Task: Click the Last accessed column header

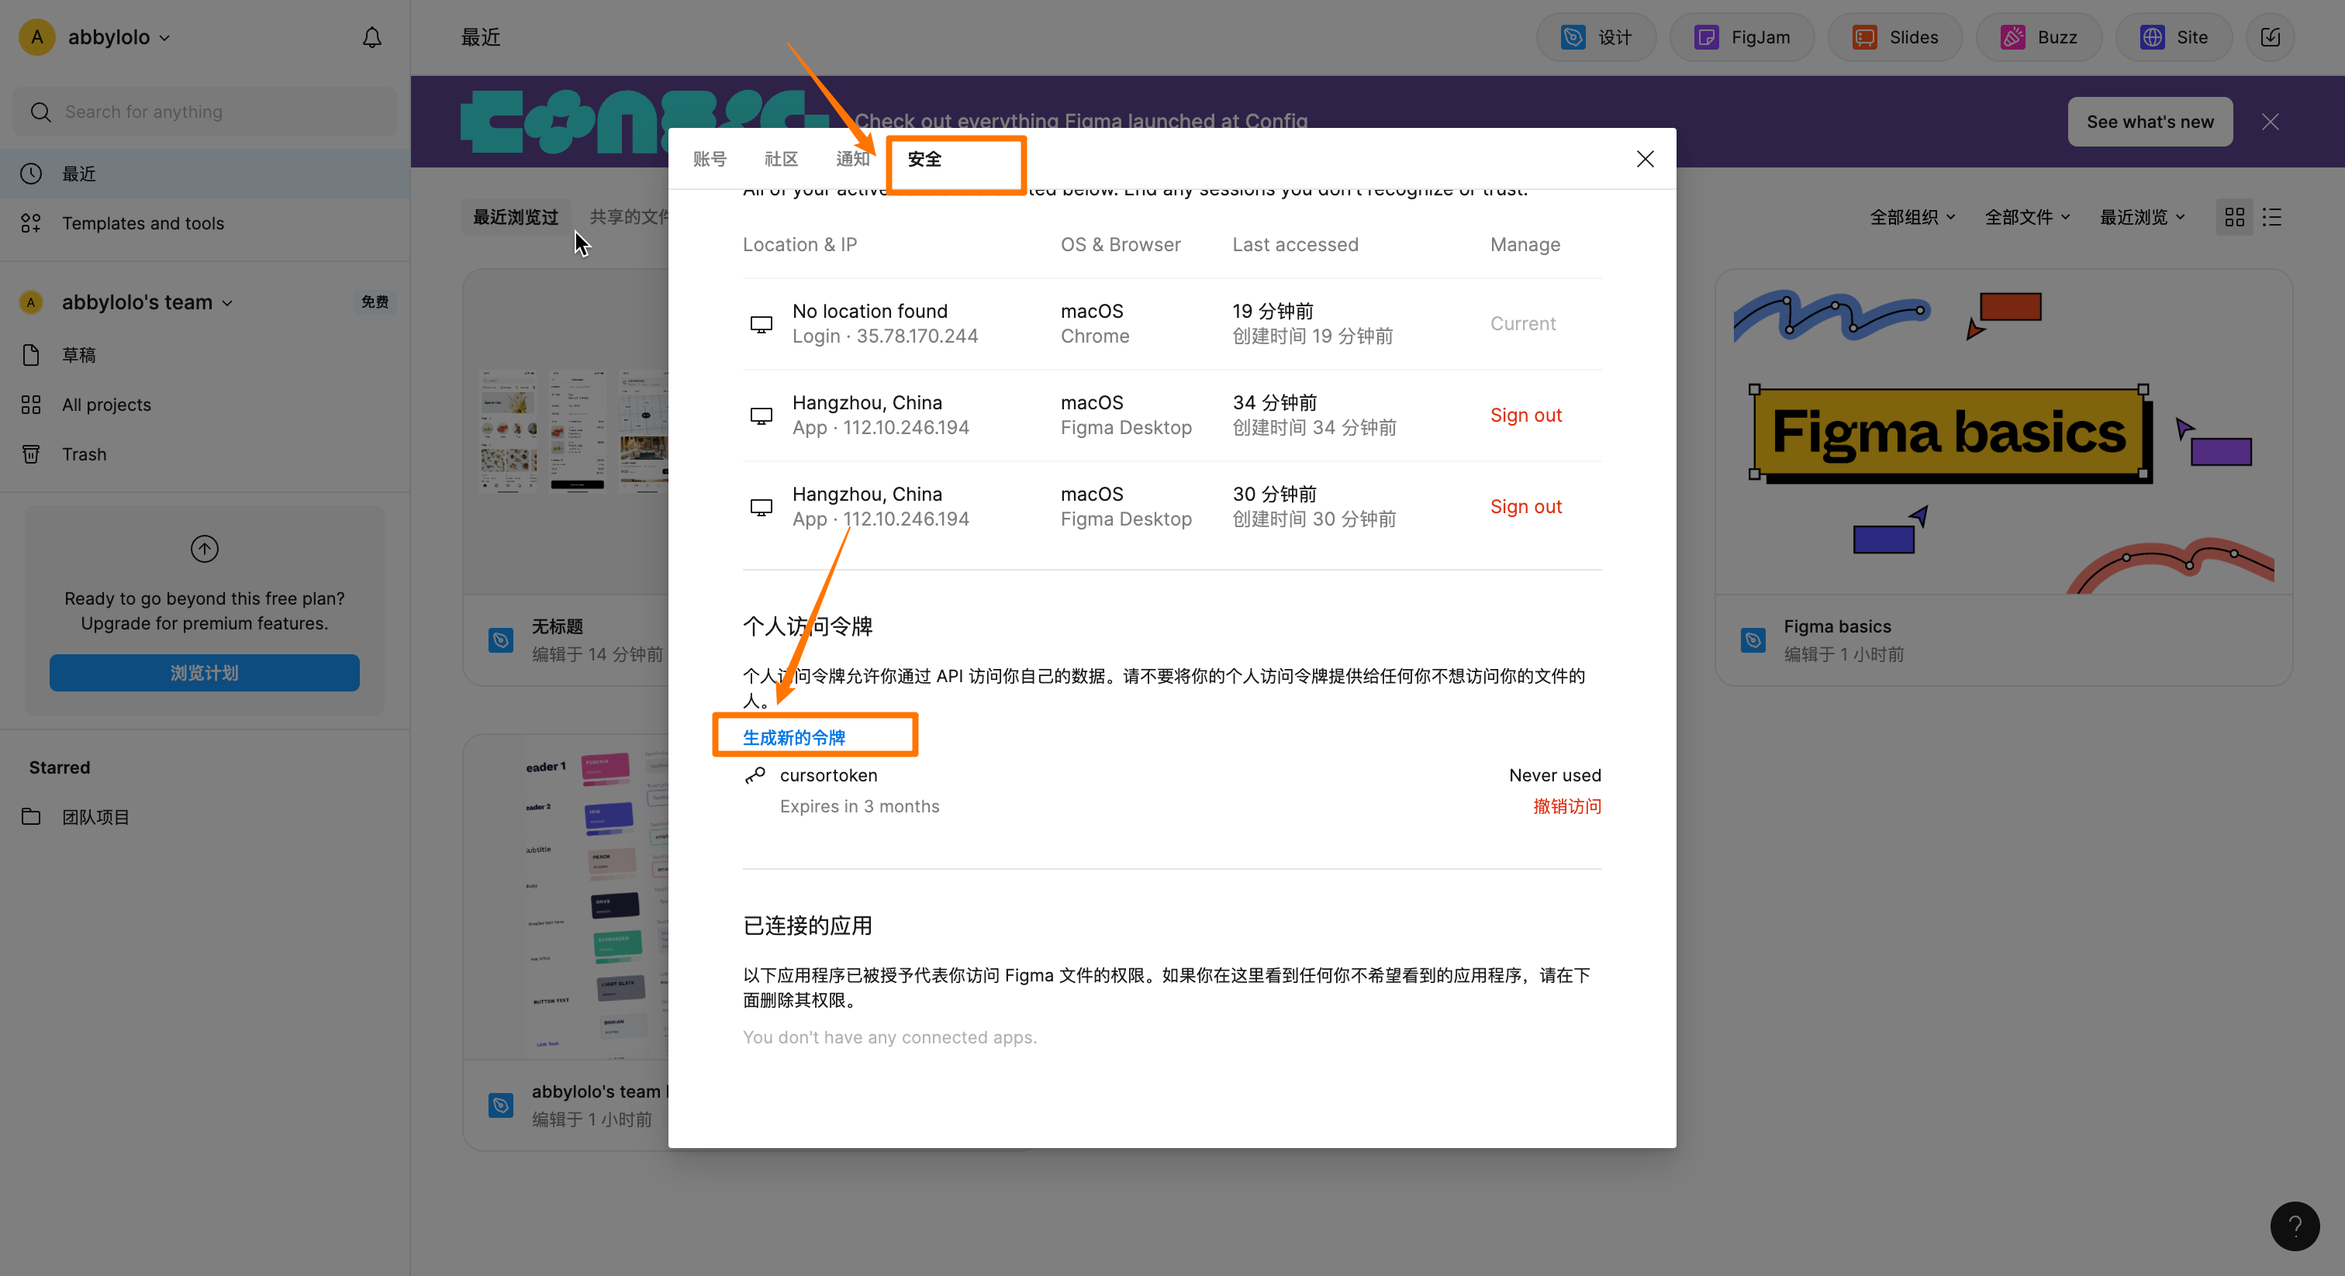Action: tap(1294, 244)
